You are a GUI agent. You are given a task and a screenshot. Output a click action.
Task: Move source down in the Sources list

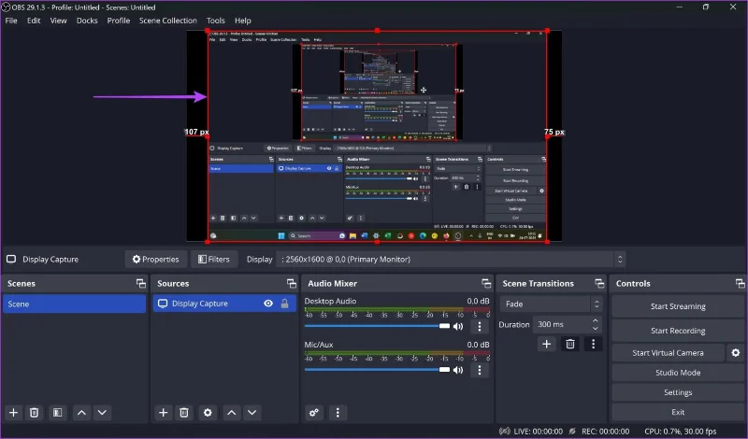pyautogui.click(x=252, y=413)
